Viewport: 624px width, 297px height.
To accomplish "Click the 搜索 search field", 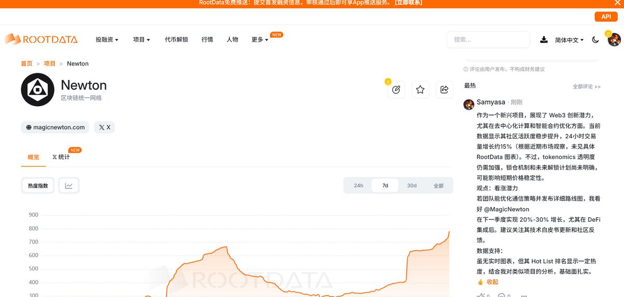I will (488, 40).
